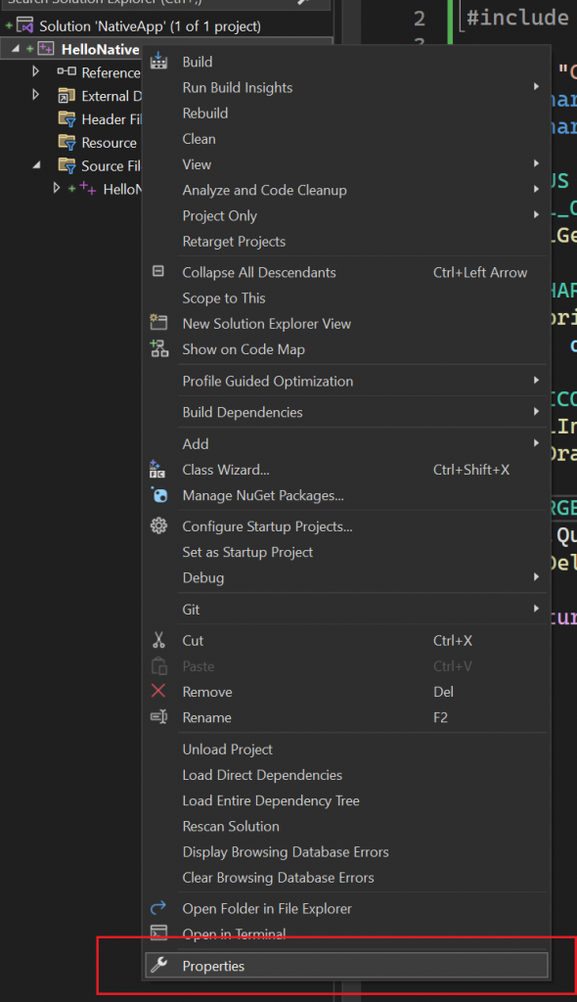Select the Solution 'NativeApp' tree item

click(x=150, y=26)
